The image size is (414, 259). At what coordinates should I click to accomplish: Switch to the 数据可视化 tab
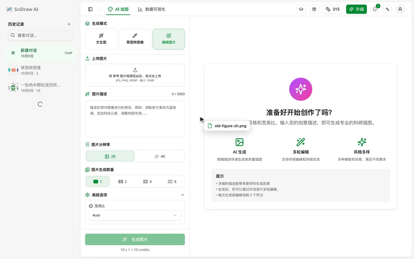(x=151, y=9)
